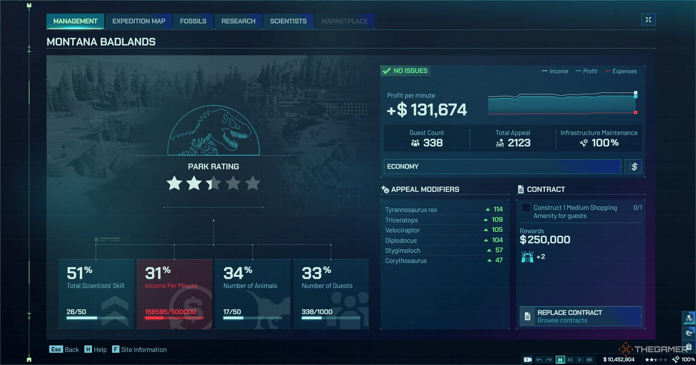Image resolution: width=696 pixels, height=365 pixels.
Task: Tick the Medium Shopping Amenity contract checkbox
Action: [x=526, y=207]
